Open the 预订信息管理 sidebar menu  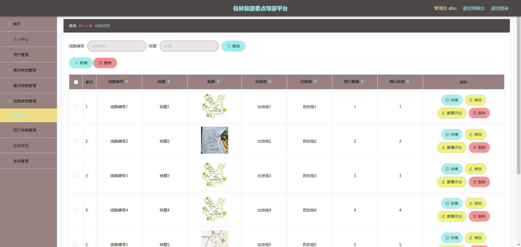[28, 130]
